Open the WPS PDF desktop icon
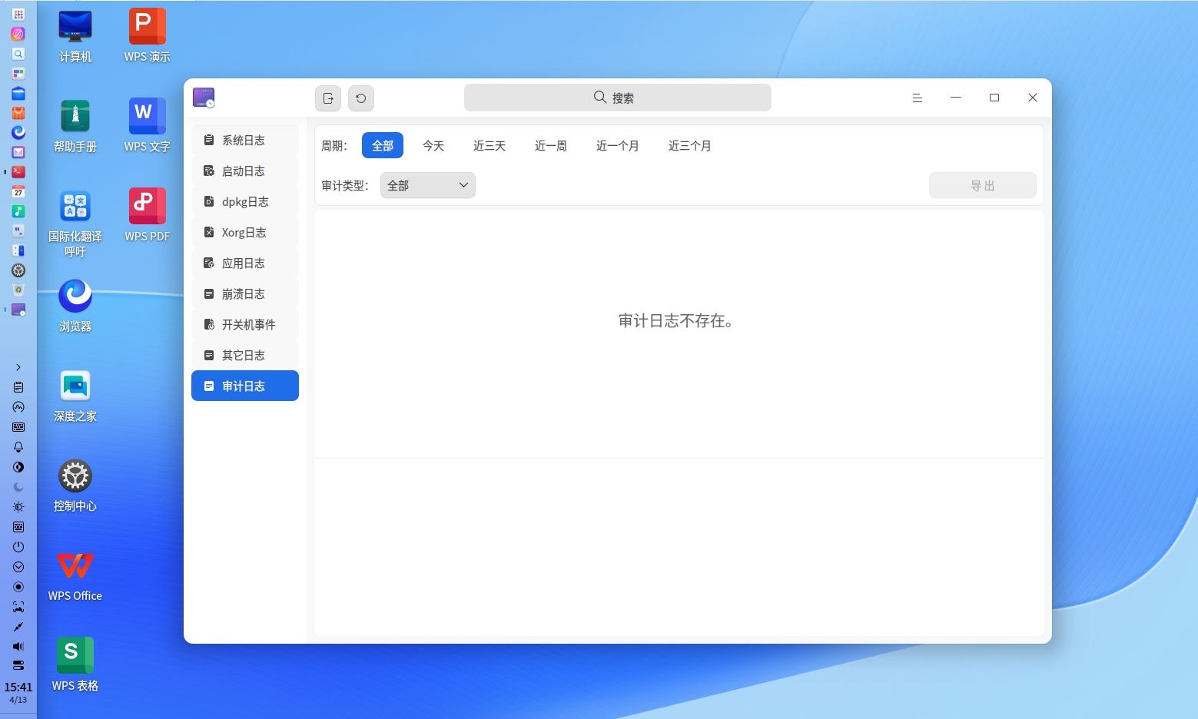The height and width of the screenshot is (719, 1198). pos(148,215)
